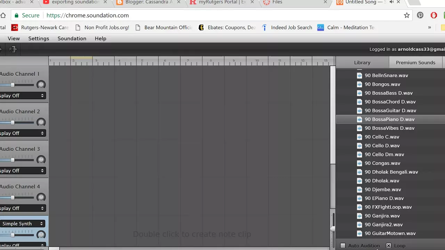Open Audio Channel 1 display dropdown
Image resolution: width=445 pixels, height=250 pixels.
tap(23, 95)
